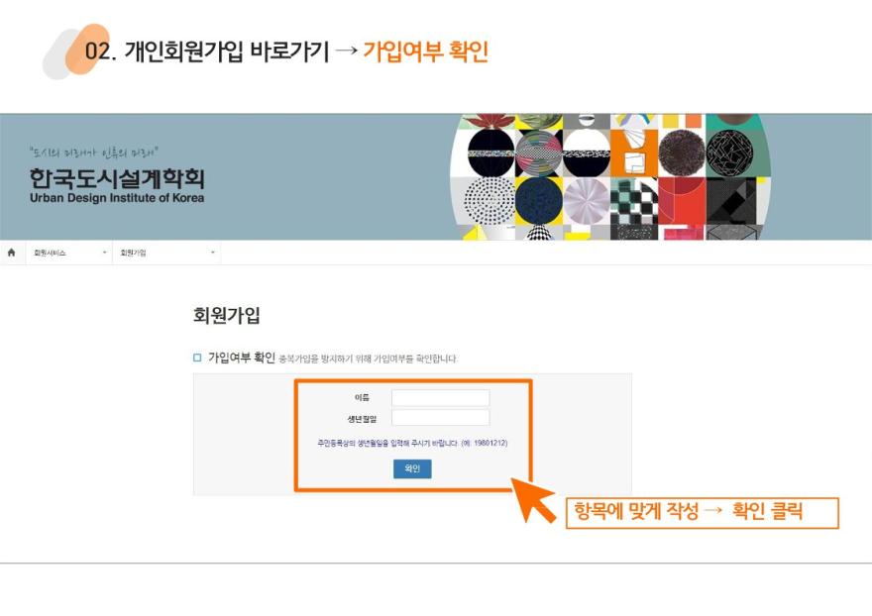
Task: Click the pale purple pinwheel circle tile
Action: [x=587, y=201]
